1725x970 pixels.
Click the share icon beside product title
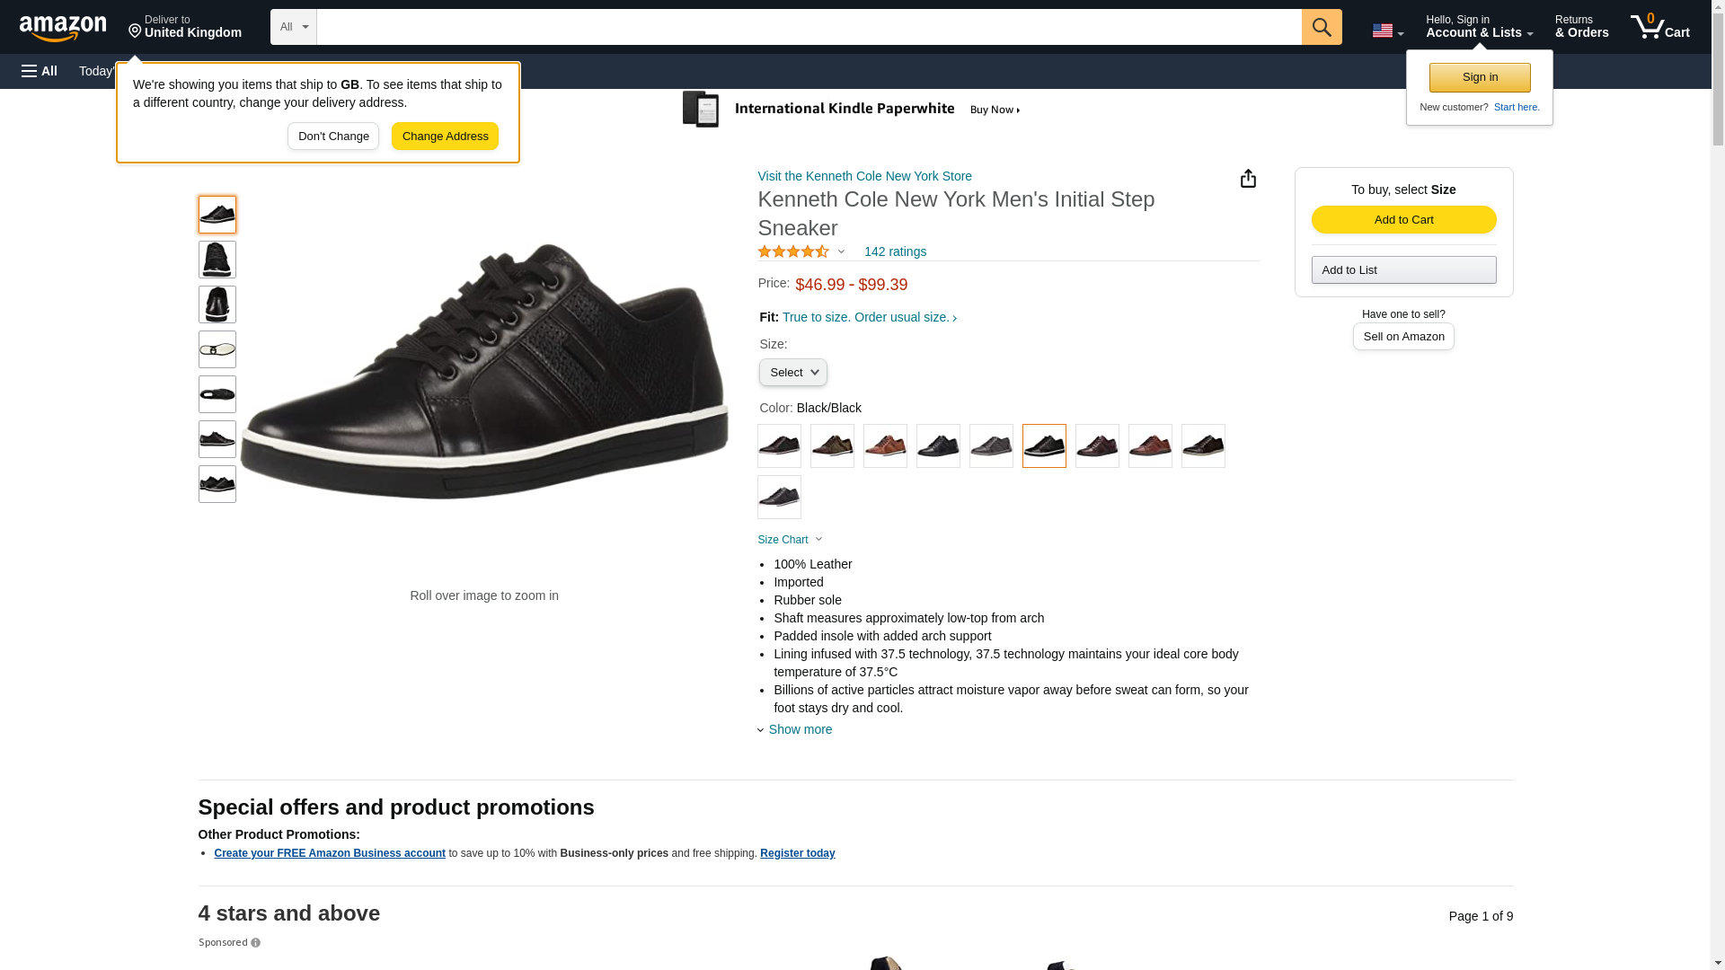[1248, 179]
